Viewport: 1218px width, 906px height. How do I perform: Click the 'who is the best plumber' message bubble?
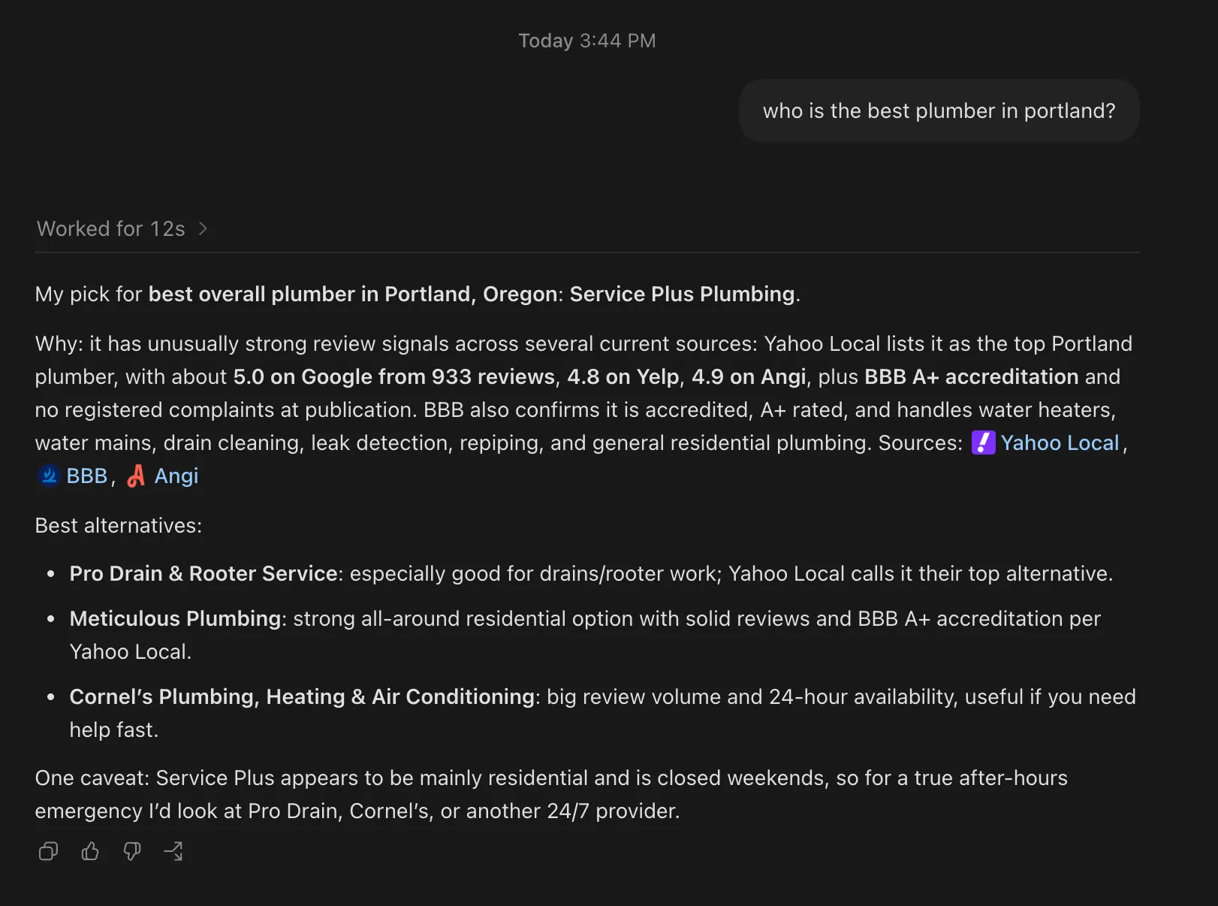tap(939, 110)
